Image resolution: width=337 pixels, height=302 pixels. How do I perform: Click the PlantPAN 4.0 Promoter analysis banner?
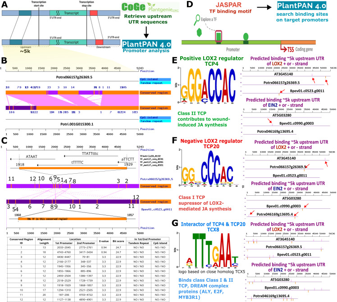click(146, 46)
